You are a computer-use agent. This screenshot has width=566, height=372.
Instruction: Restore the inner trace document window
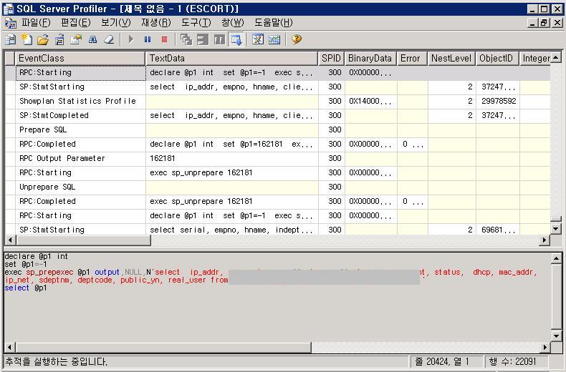(544, 23)
